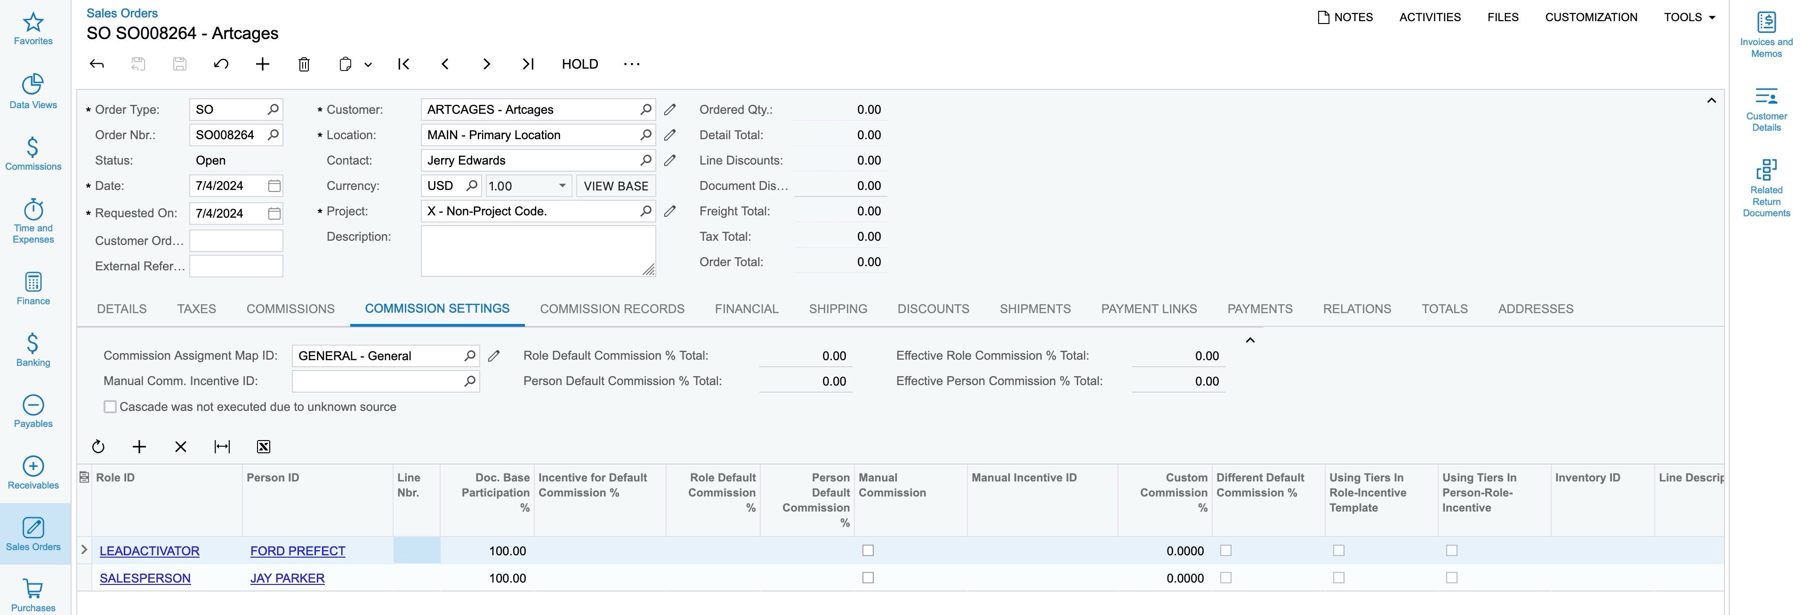Toggle Cascade was not executed checkbox
This screenshot has width=1804, height=615.
(x=110, y=407)
